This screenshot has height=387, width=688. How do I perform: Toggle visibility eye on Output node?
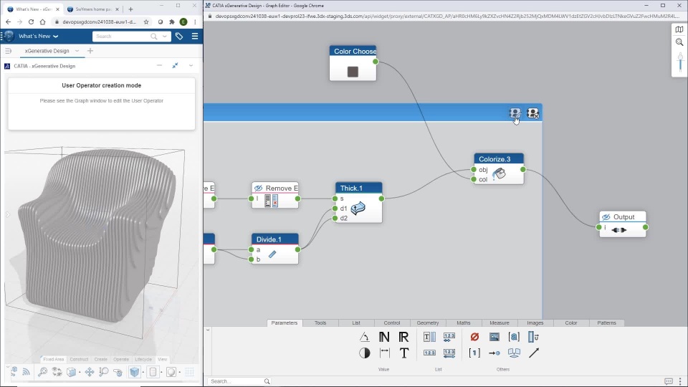tap(606, 216)
